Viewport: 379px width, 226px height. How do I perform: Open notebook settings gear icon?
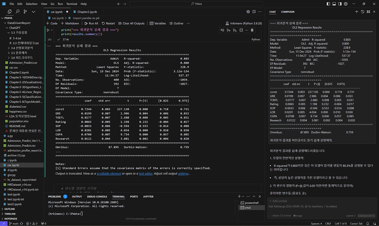coord(248,12)
